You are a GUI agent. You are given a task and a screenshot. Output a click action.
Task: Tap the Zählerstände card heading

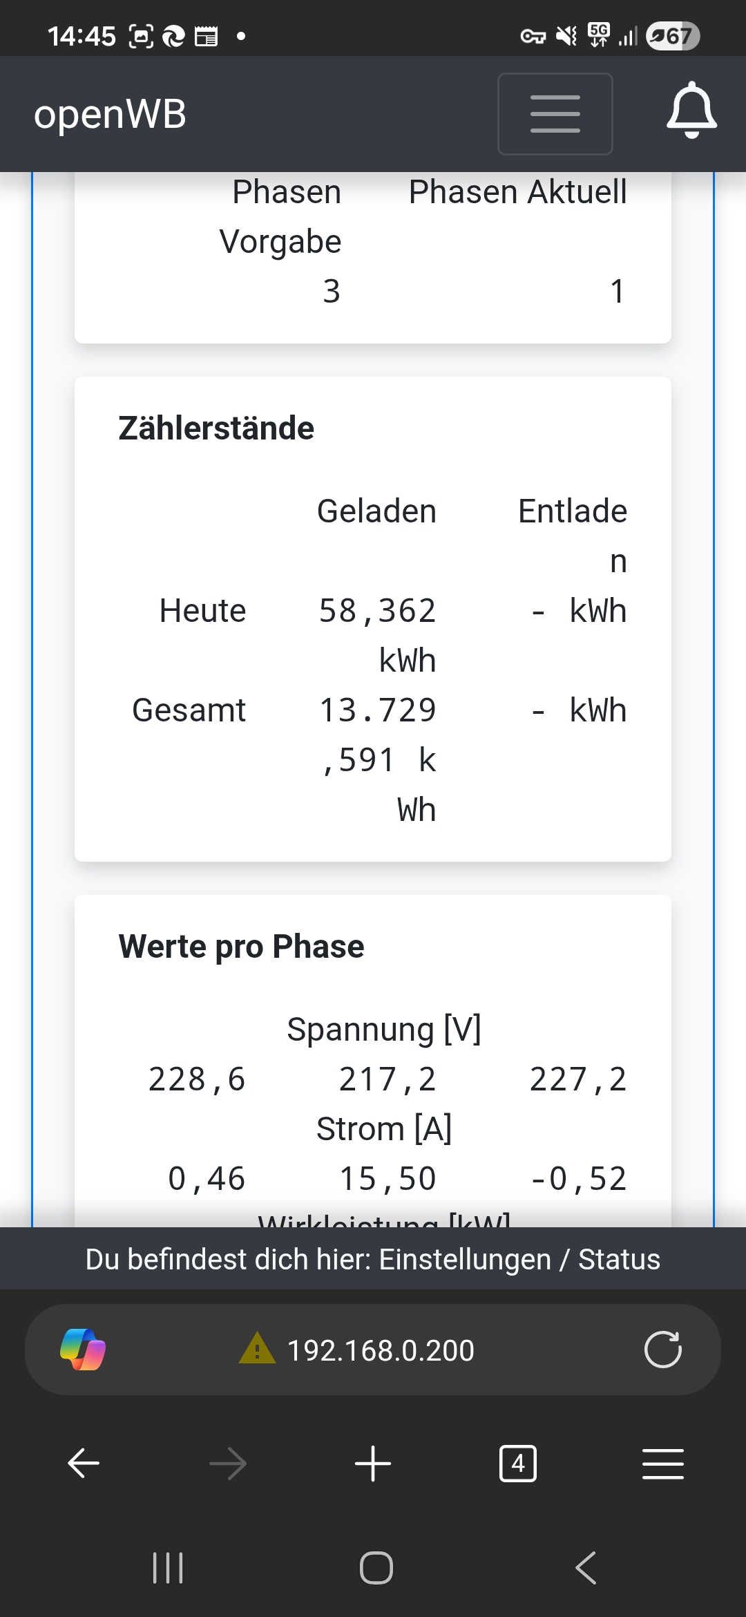click(216, 428)
